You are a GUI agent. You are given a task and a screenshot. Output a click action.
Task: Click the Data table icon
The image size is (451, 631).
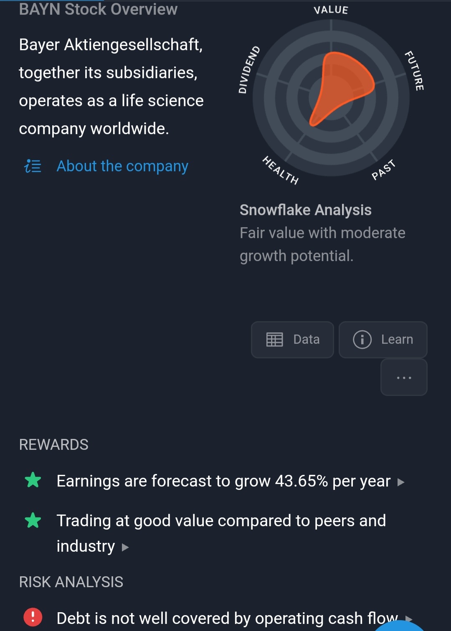(274, 340)
